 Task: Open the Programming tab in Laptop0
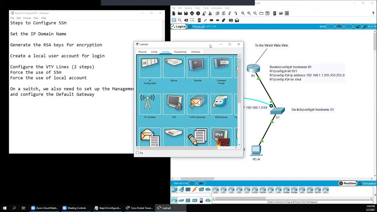180,52
